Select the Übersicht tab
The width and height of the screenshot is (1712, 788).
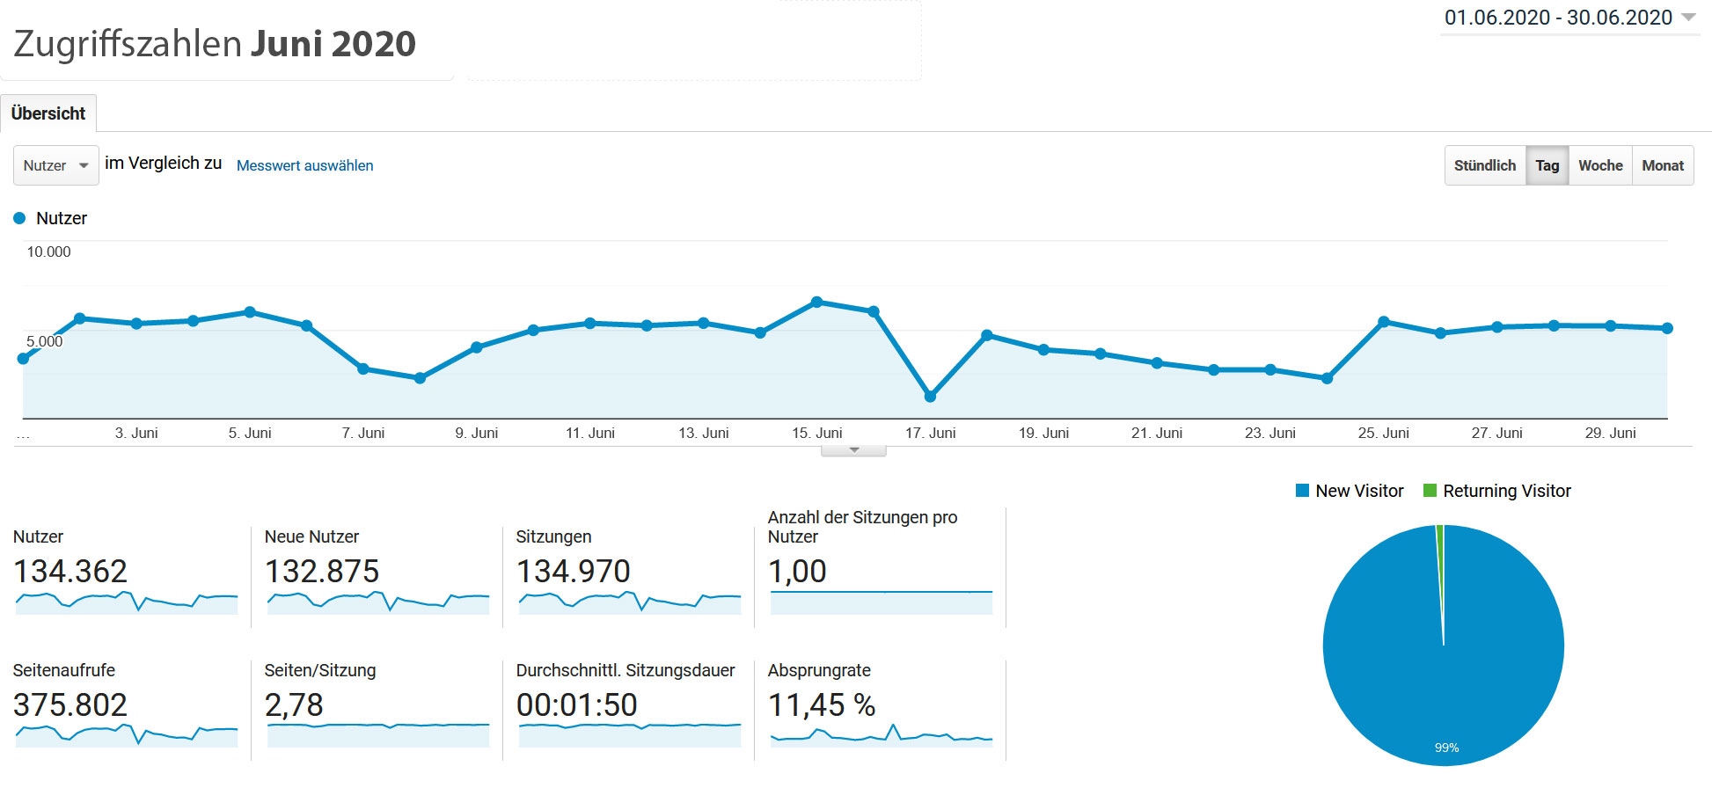pos(48,113)
